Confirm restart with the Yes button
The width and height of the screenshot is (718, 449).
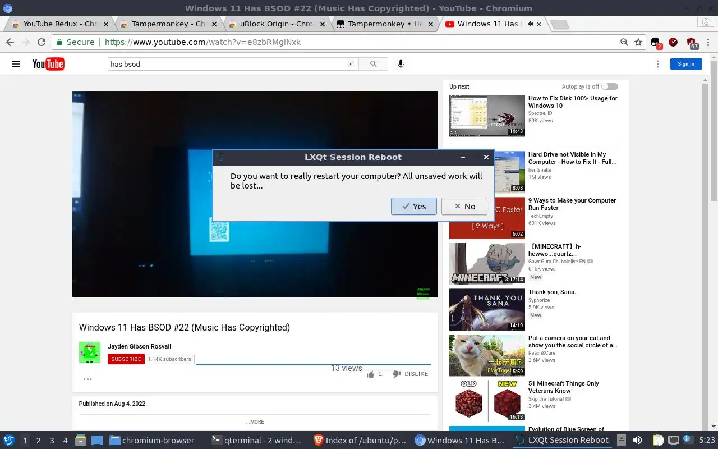(413, 206)
